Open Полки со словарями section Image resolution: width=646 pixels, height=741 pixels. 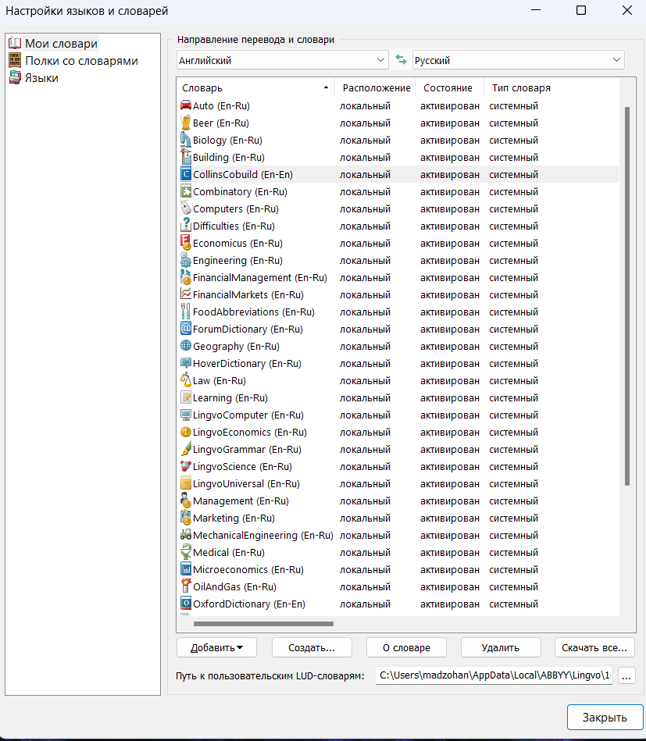81,61
